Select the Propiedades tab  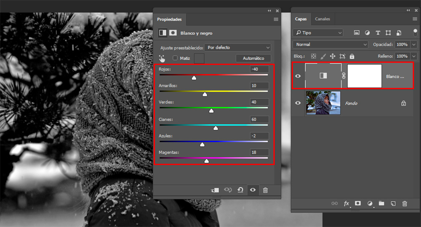click(169, 19)
